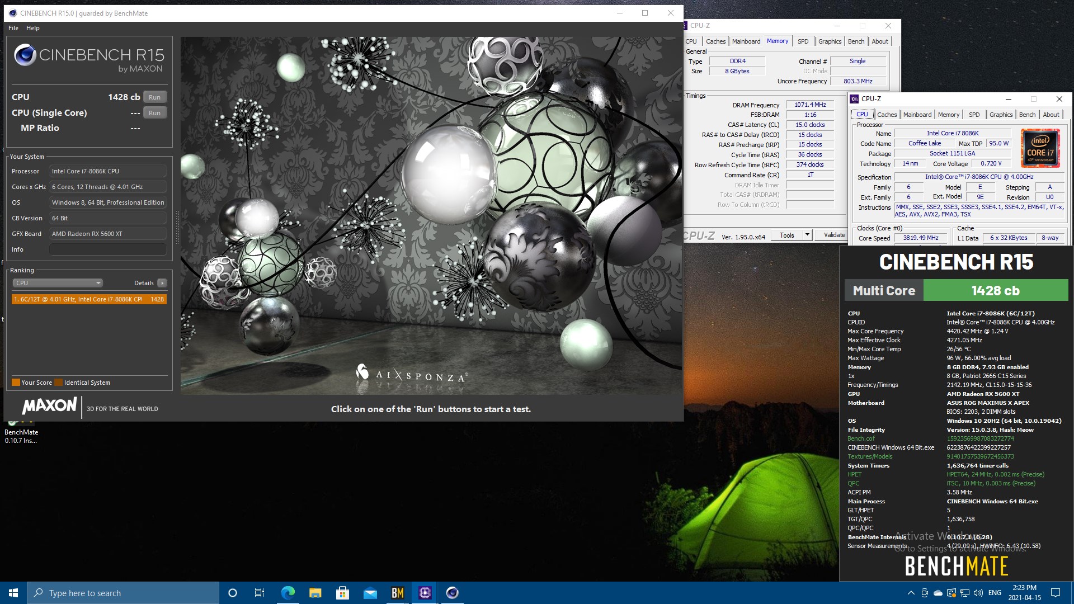Open Graphics tab in rear CPU-Z window
Screen dimensions: 1074x604
coord(830,41)
